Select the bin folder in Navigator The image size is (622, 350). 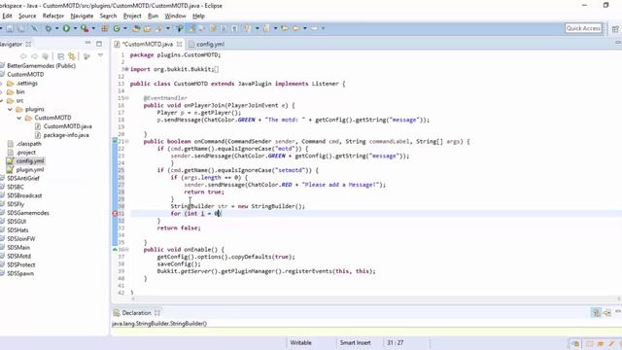16,91
